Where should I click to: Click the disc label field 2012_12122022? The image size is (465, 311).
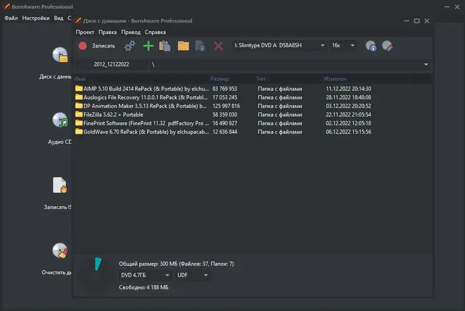(x=112, y=64)
